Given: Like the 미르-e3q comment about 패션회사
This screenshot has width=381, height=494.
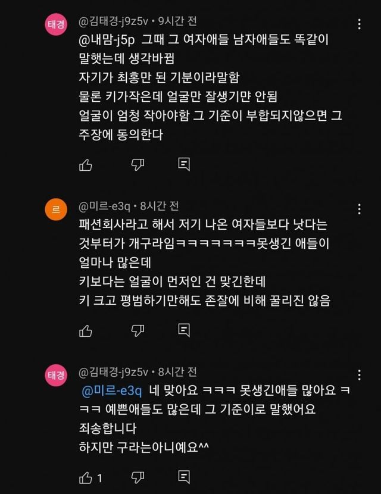Looking at the screenshot, I should click(86, 331).
